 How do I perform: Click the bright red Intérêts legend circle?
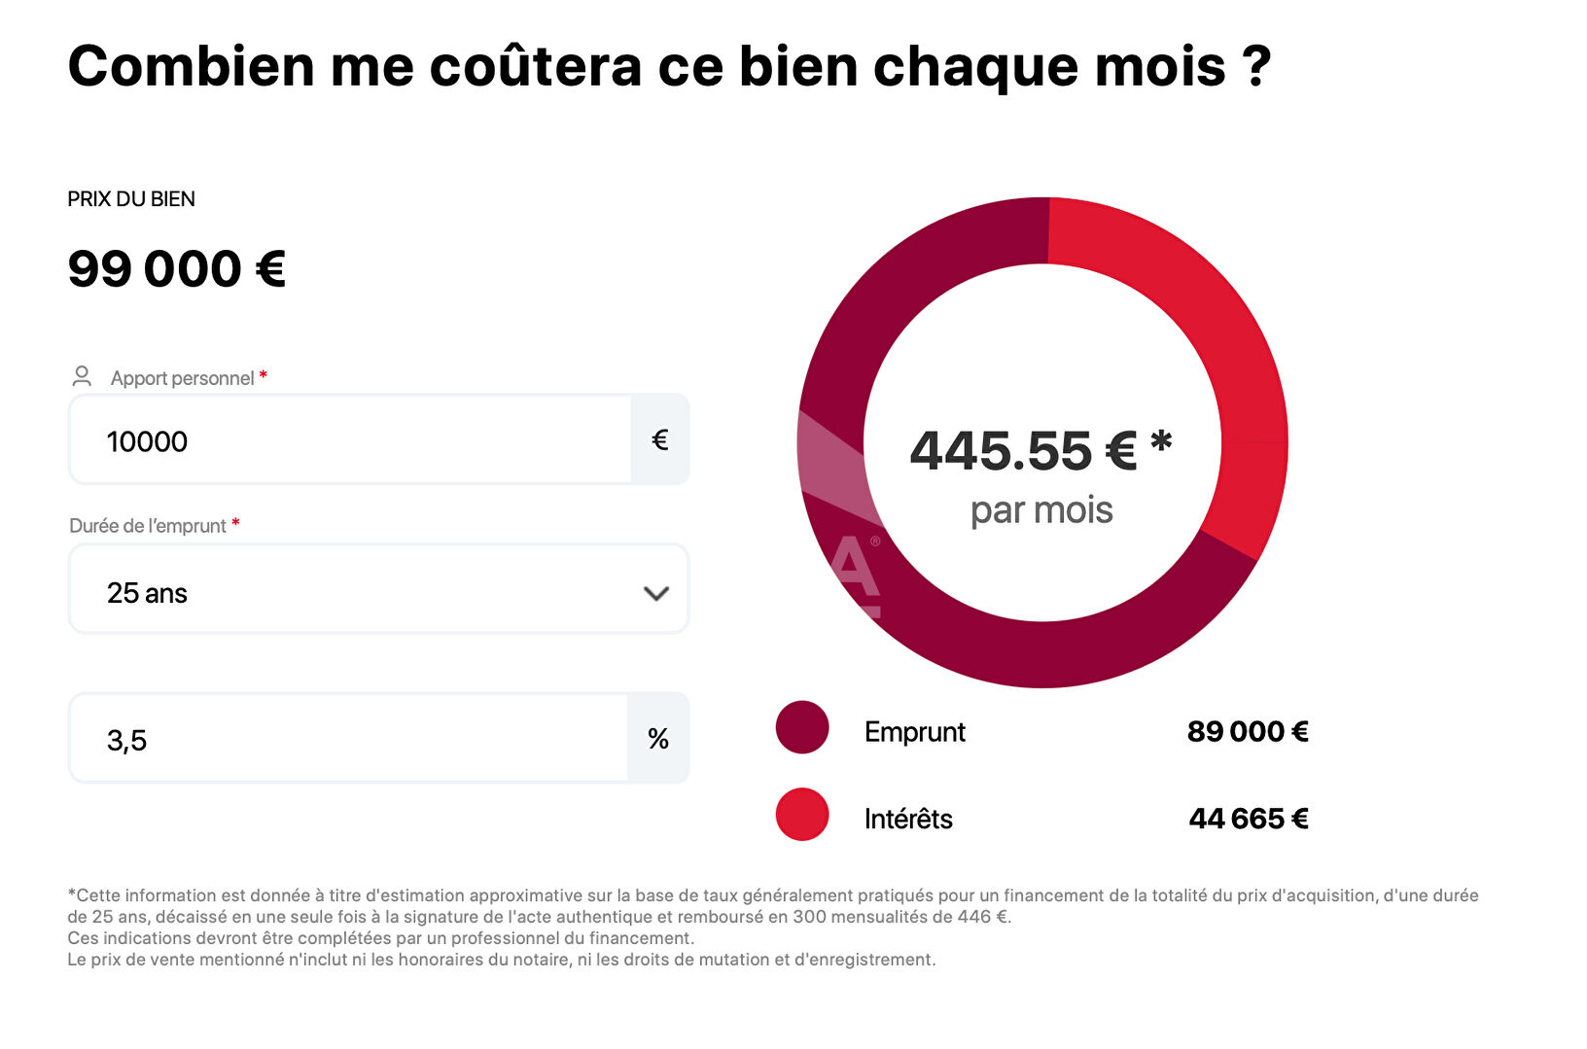point(802,815)
